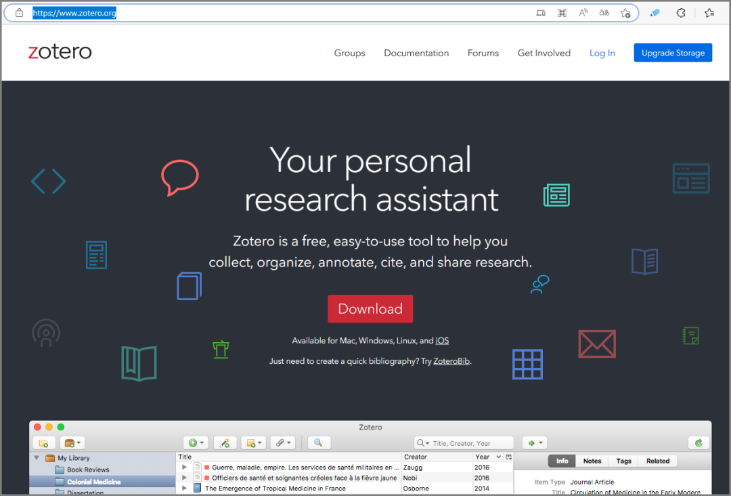Viewport: 731px width, 496px height.
Task: Click the send-to-devices icon in address bar
Action: pos(541,13)
